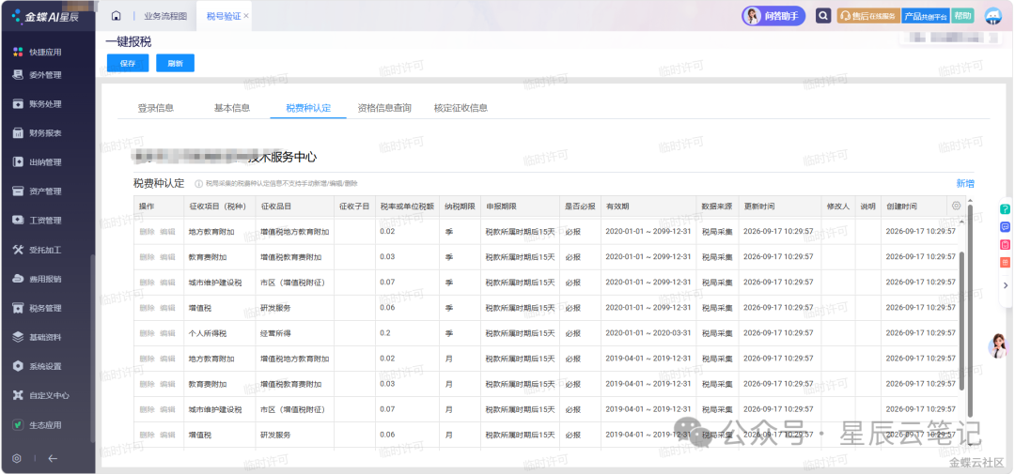Click the 金蝶AI星辰 logo
The height and width of the screenshot is (474, 1015).
pos(45,16)
